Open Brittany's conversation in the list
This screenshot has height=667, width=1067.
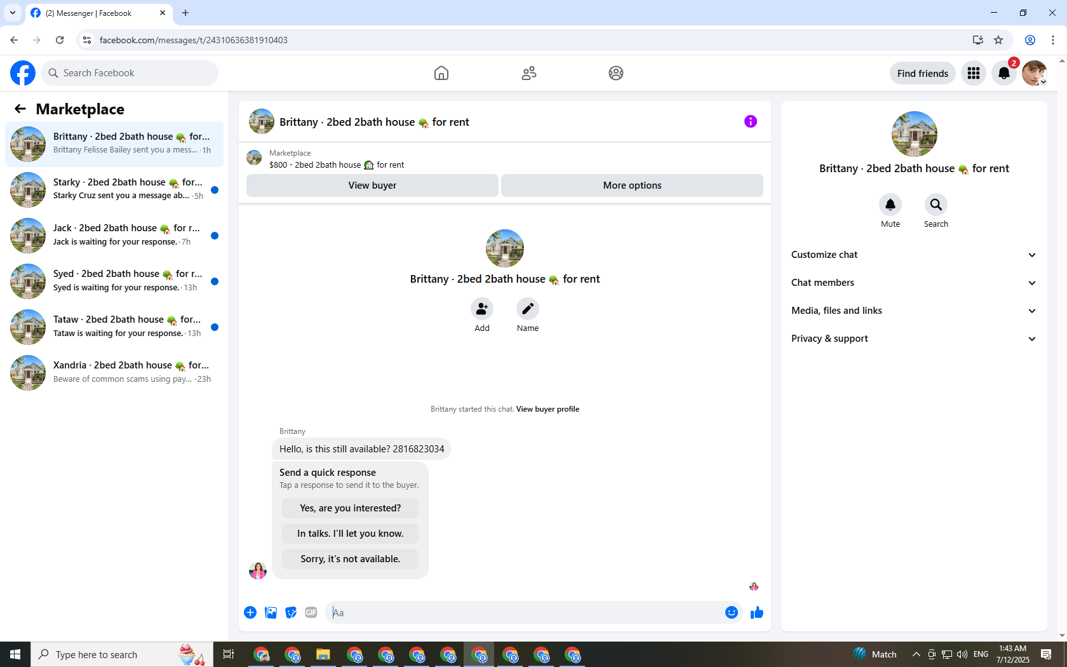[x=114, y=144]
